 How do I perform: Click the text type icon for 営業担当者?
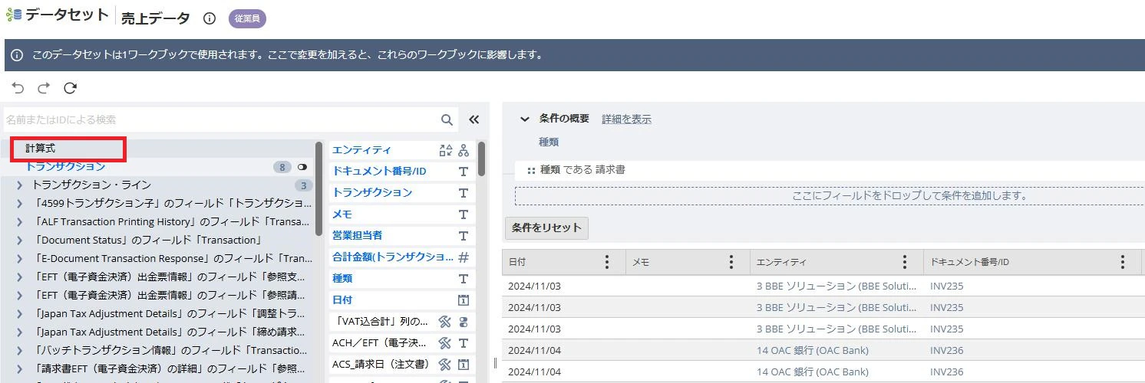point(463,236)
